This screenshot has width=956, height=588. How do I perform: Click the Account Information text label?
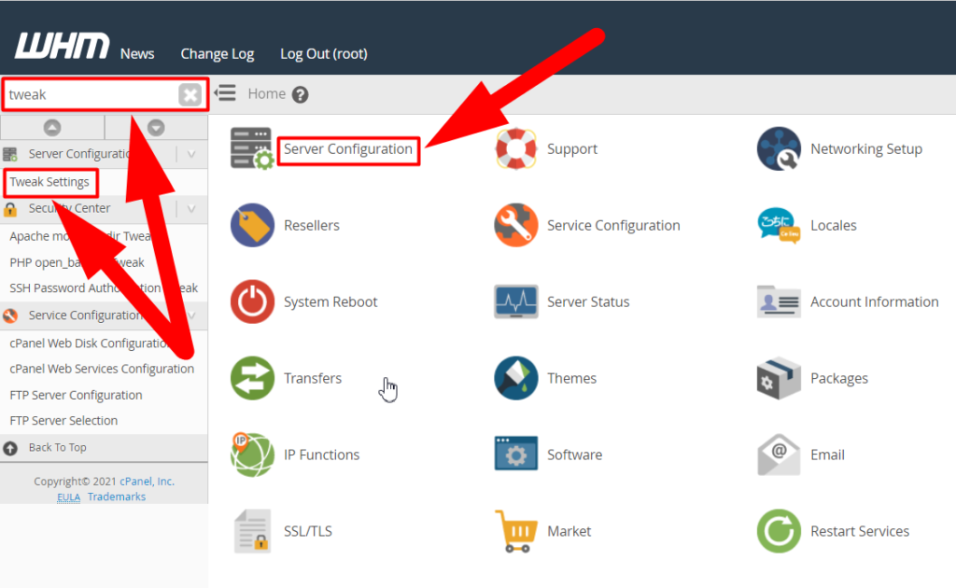coord(874,301)
